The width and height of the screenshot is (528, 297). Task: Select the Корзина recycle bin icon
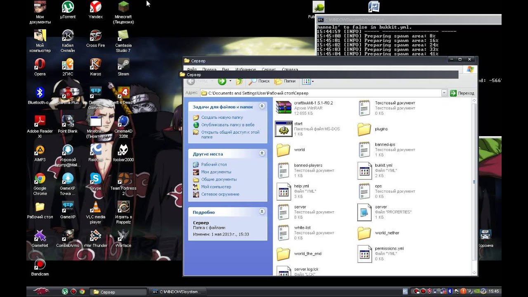click(x=486, y=239)
